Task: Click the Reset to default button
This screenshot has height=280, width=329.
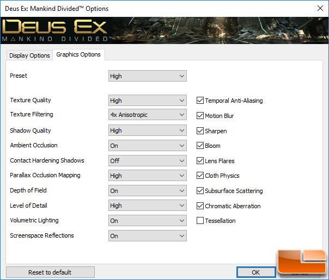Action: (x=50, y=272)
